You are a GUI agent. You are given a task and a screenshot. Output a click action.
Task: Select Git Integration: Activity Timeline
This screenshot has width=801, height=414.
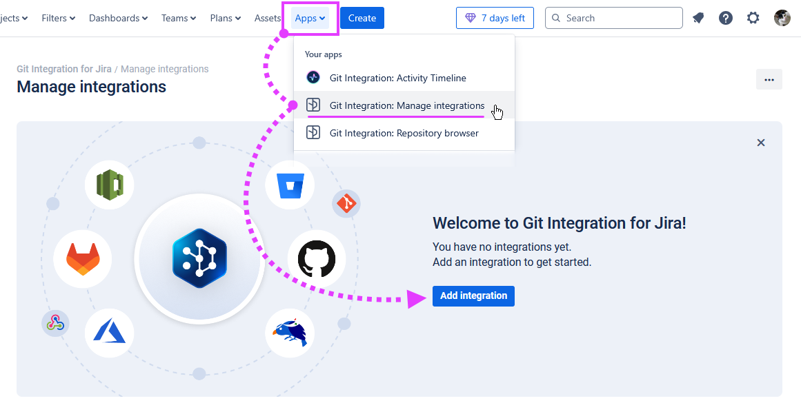click(404, 78)
